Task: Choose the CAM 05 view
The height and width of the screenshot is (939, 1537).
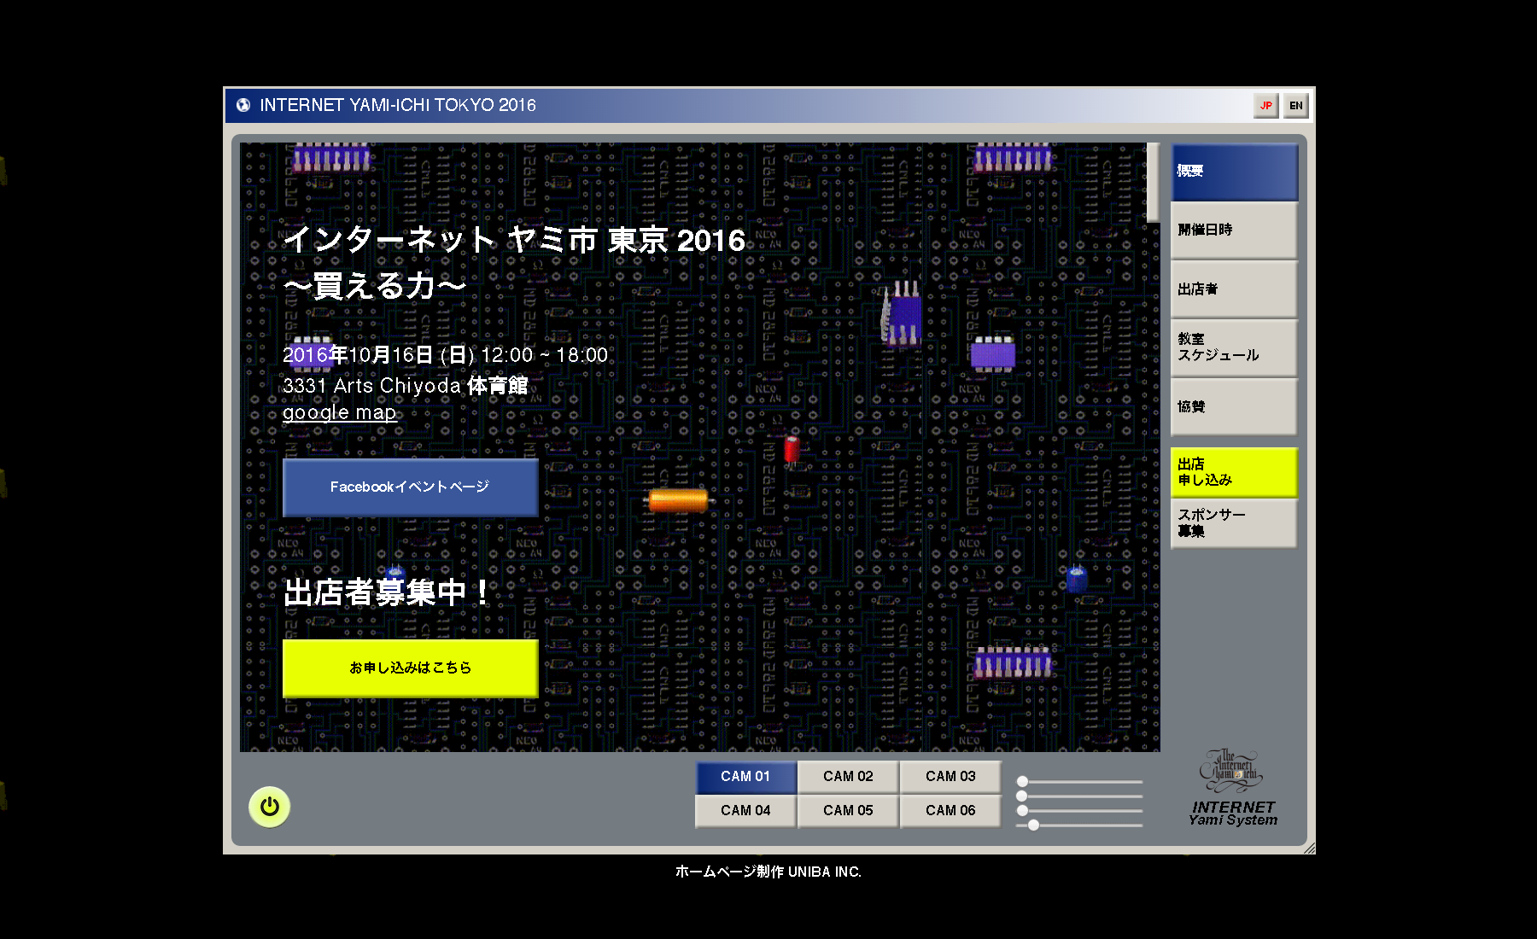Action: tap(848, 811)
